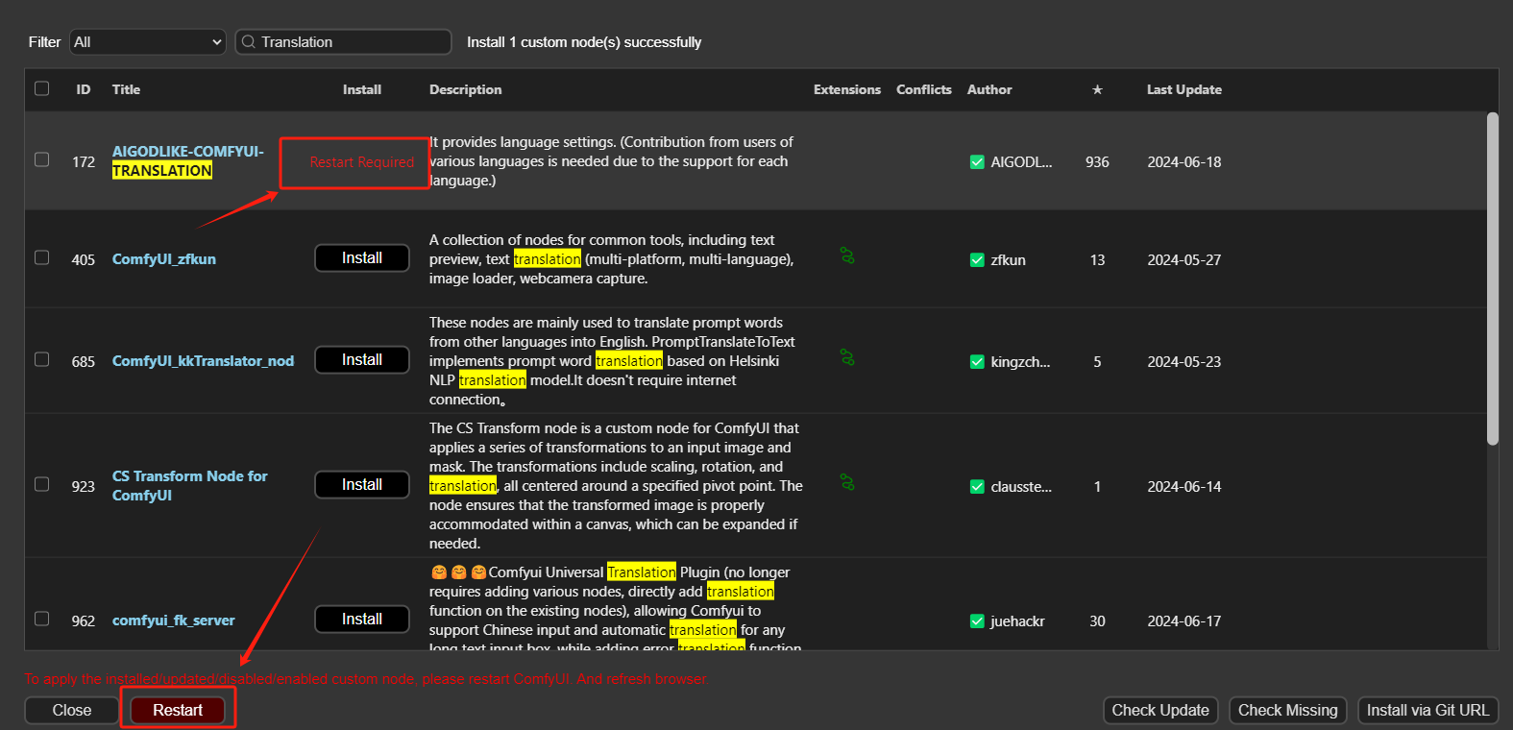This screenshot has height=730, width=1513.
Task: Click Check Missing button
Action: (1288, 710)
